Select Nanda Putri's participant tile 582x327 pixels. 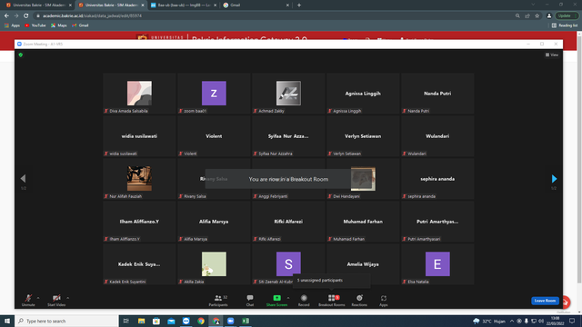coord(437,94)
